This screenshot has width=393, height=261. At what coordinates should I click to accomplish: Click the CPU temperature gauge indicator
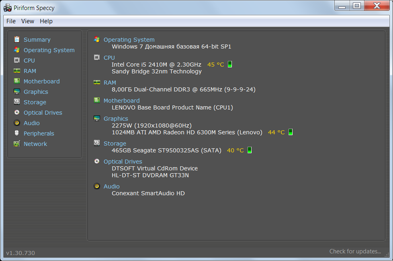tap(230, 64)
